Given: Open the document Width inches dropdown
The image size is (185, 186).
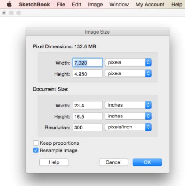Looking at the screenshot, I should [128, 105].
